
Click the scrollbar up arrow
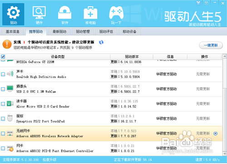225,56
